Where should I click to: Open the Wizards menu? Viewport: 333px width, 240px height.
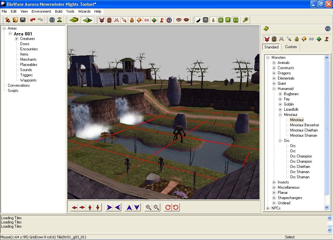pyautogui.click(x=84, y=11)
